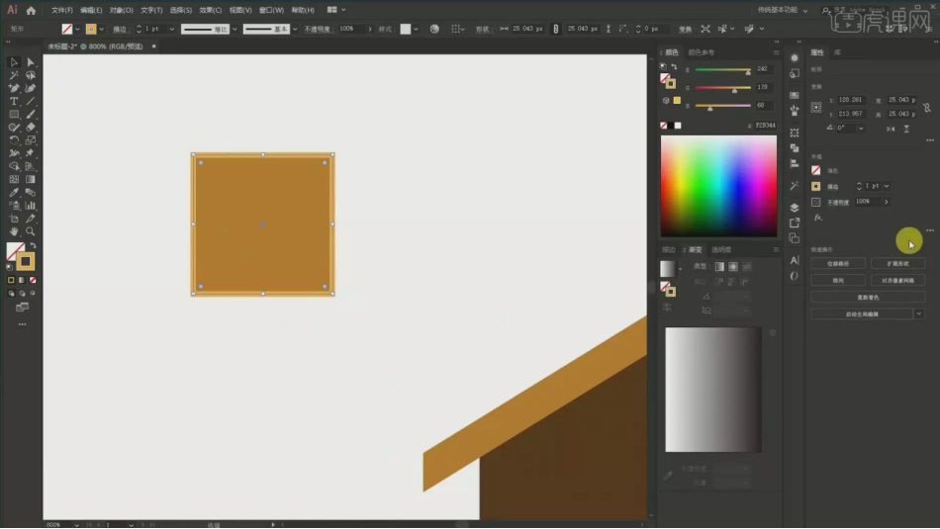Activate the Magic Wand tool
The height and width of the screenshot is (529, 940).
pos(14,75)
